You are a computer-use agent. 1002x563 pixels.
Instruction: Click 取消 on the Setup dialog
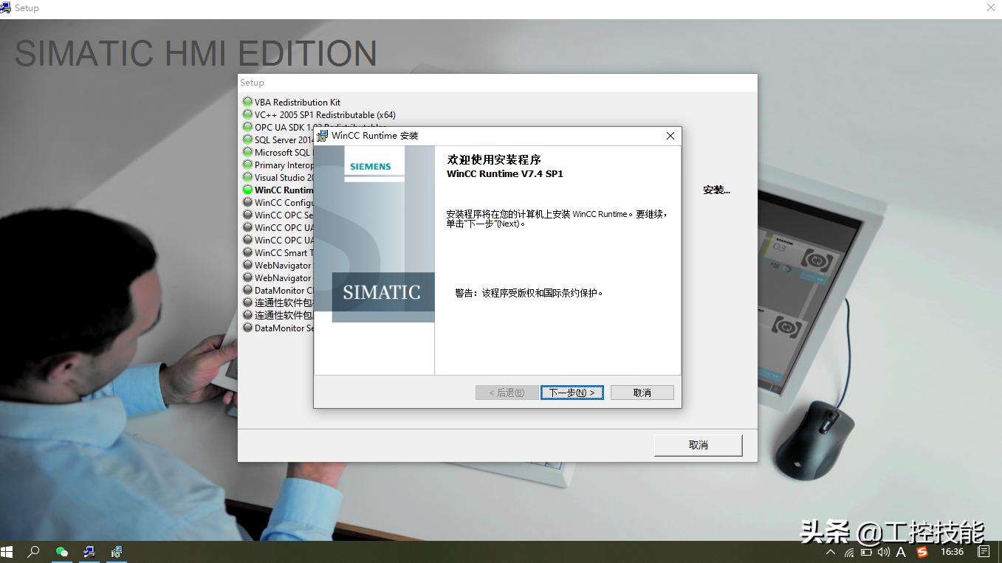coord(697,445)
